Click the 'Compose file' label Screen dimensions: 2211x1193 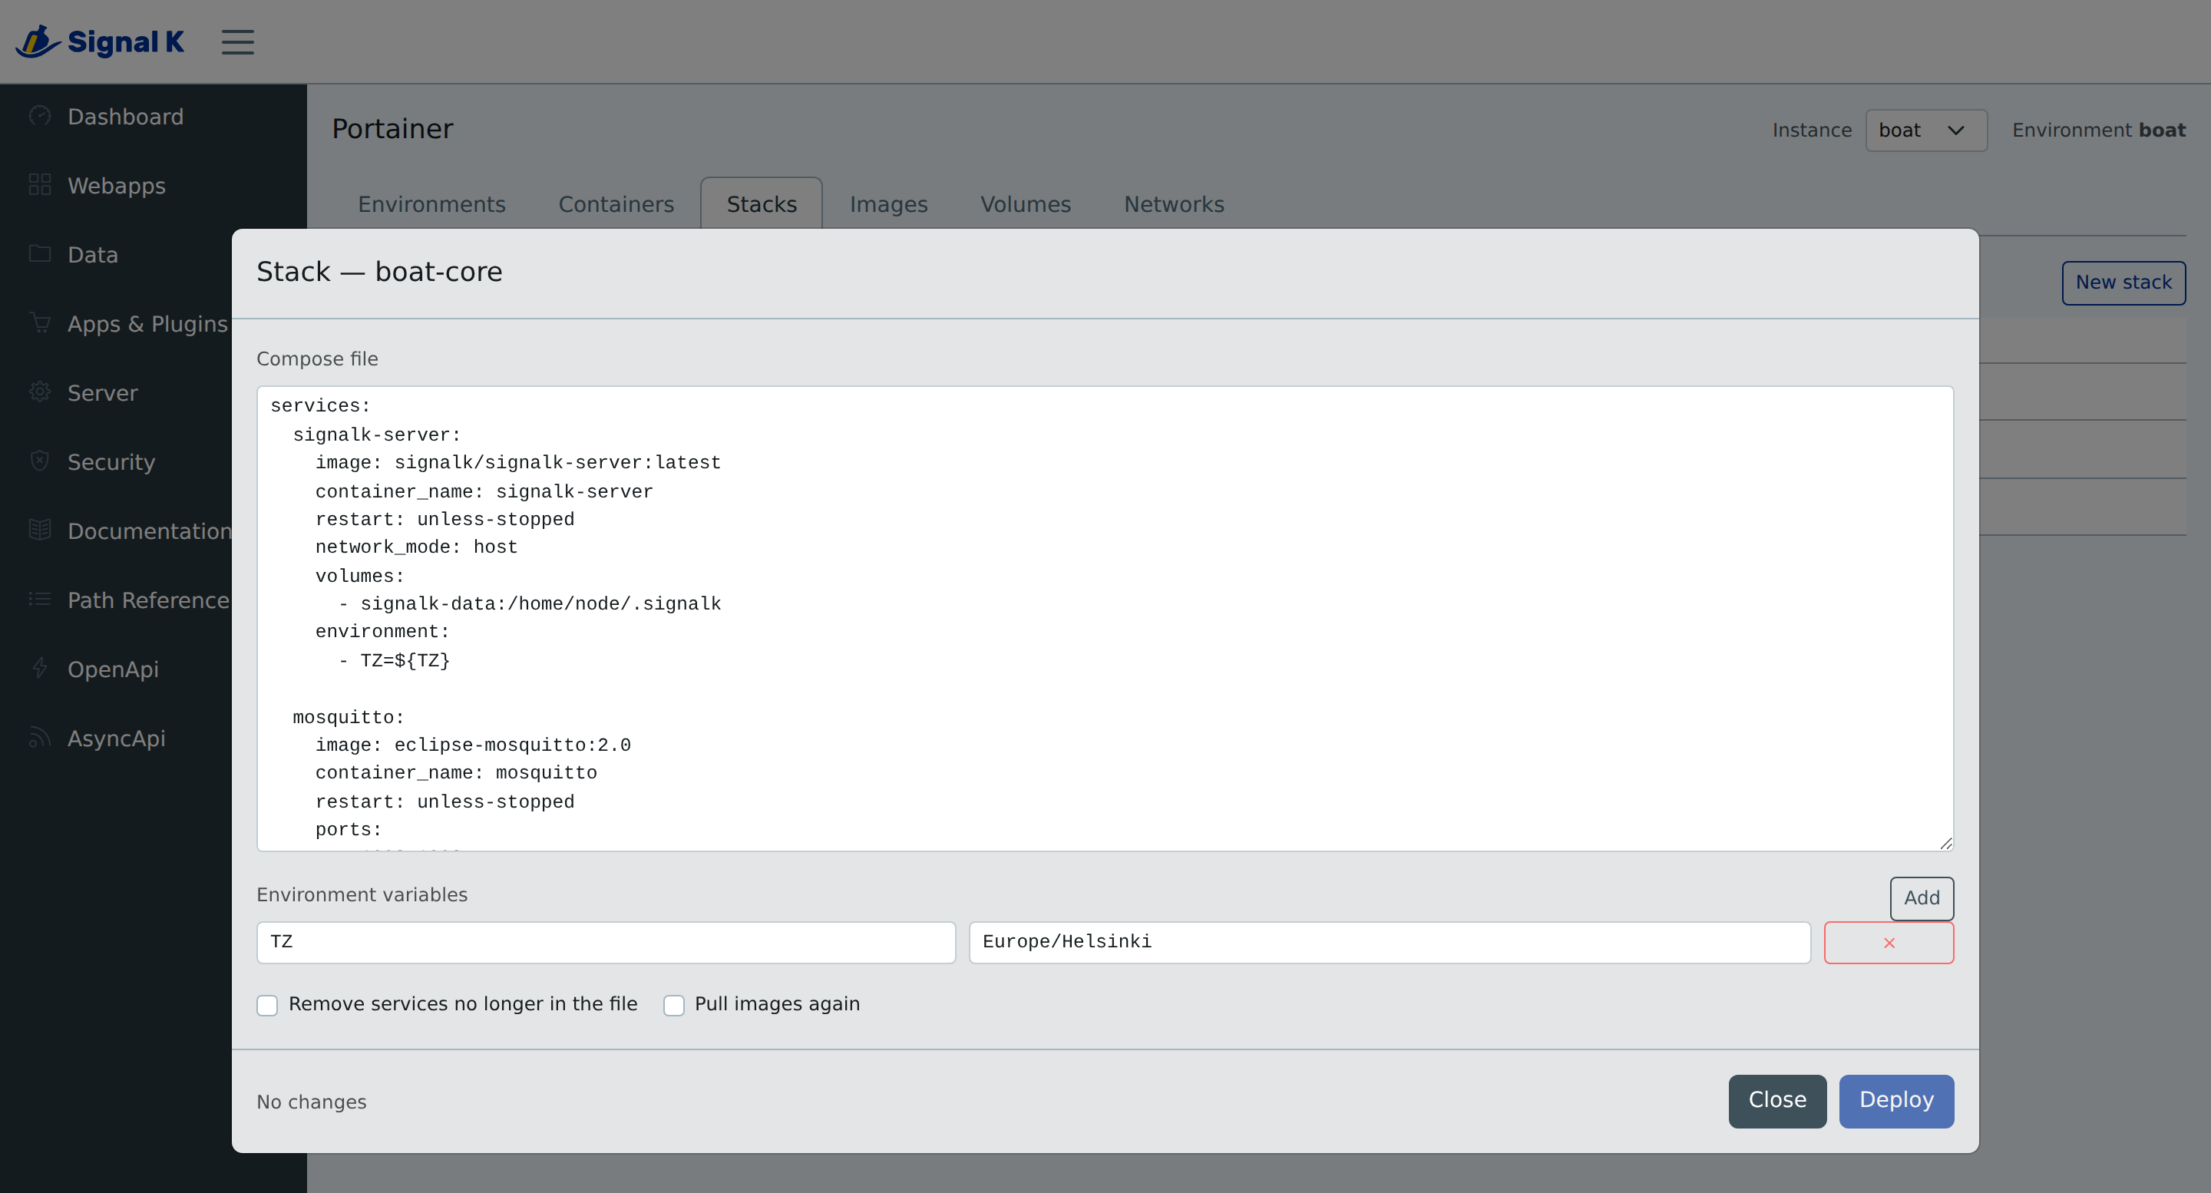tap(317, 359)
